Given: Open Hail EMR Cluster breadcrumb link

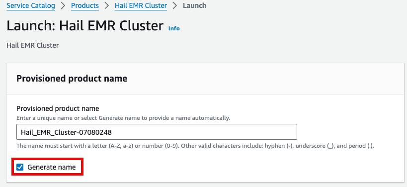Looking at the screenshot, I should tap(141, 5).
